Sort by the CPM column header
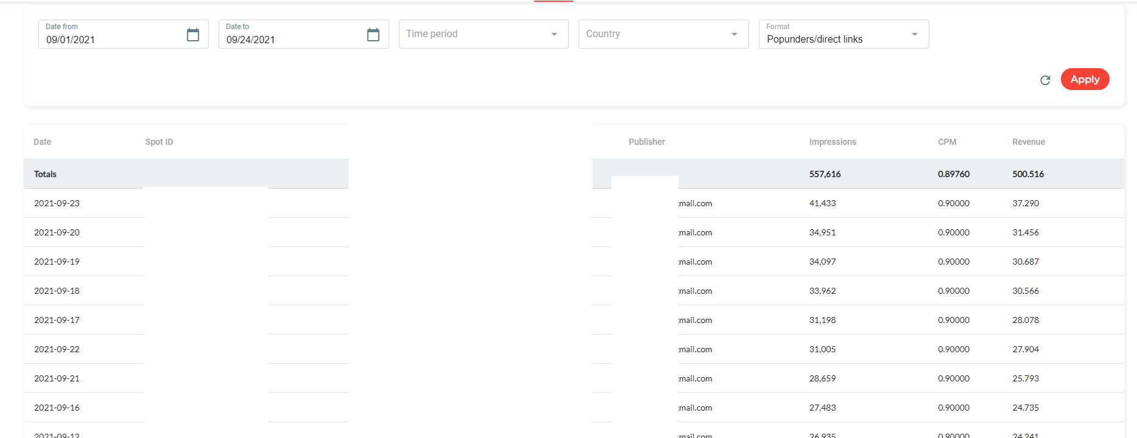The height and width of the screenshot is (438, 1137). pyautogui.click(x=947, y=142)
